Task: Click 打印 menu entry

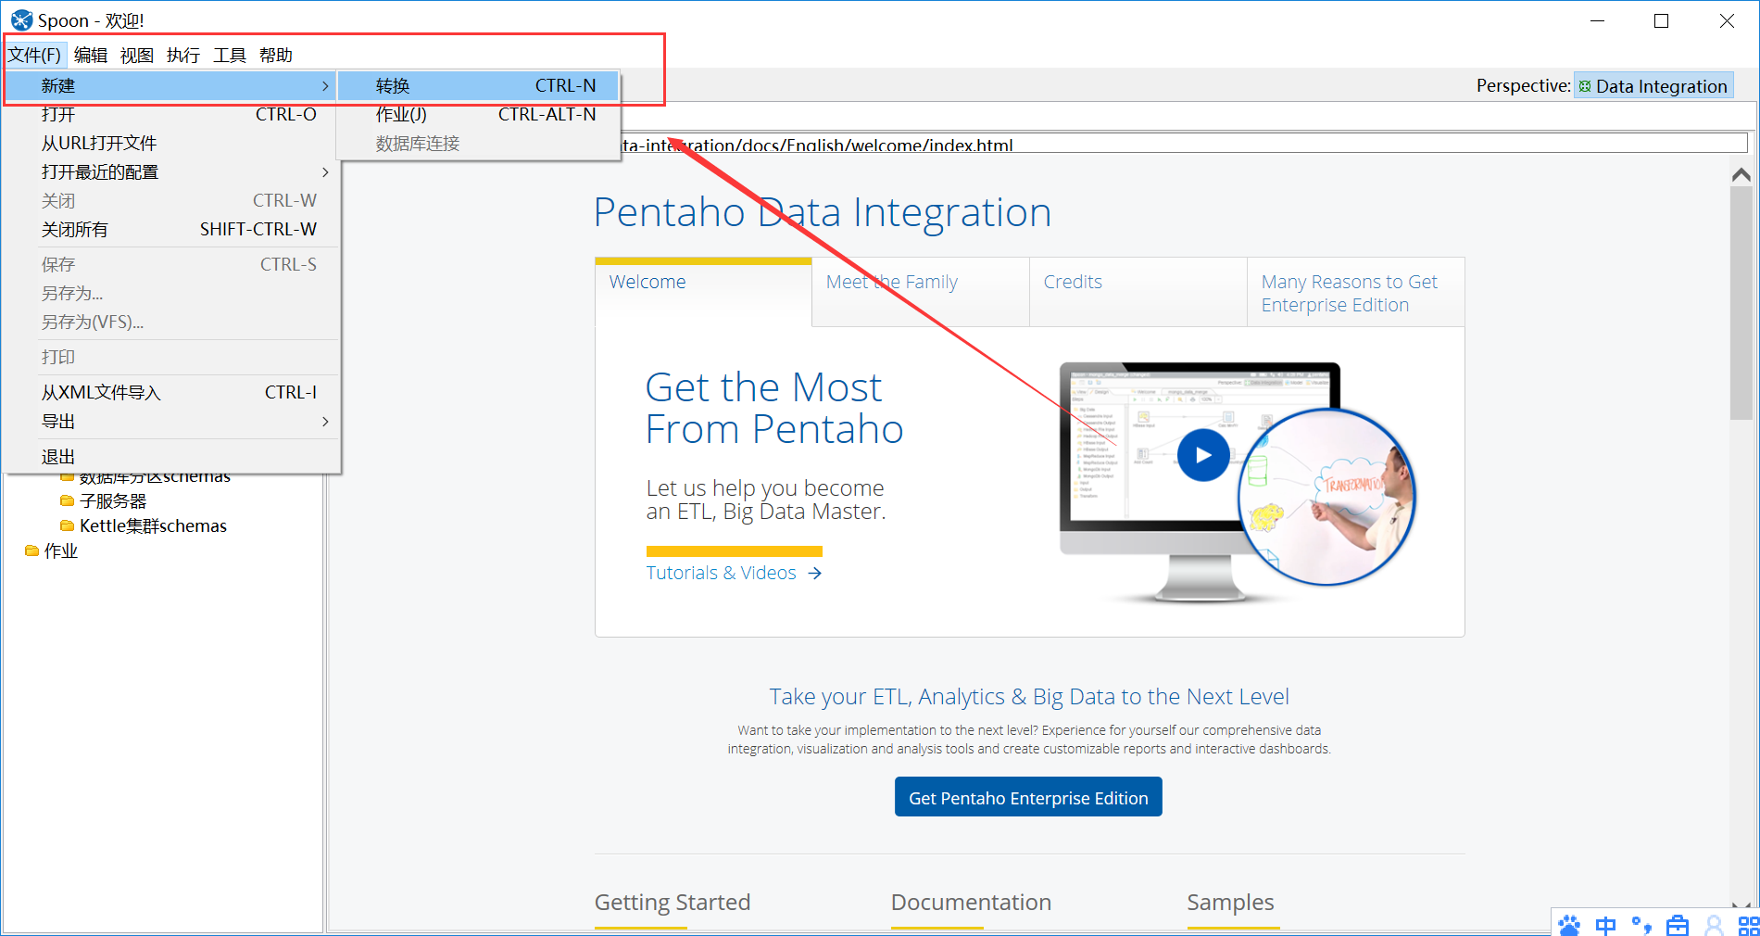Action: pyautogui.click(x=170, y=357)
